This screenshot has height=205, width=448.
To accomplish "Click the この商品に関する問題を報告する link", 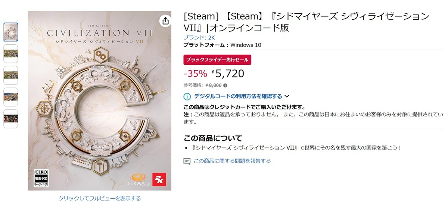I will [x=232, y=161].
